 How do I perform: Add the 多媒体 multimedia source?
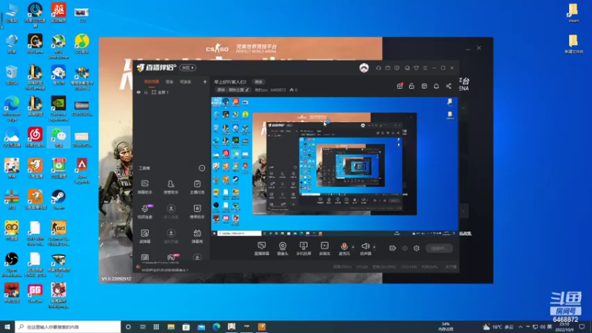pyautogui.click(x=324, y=249)
